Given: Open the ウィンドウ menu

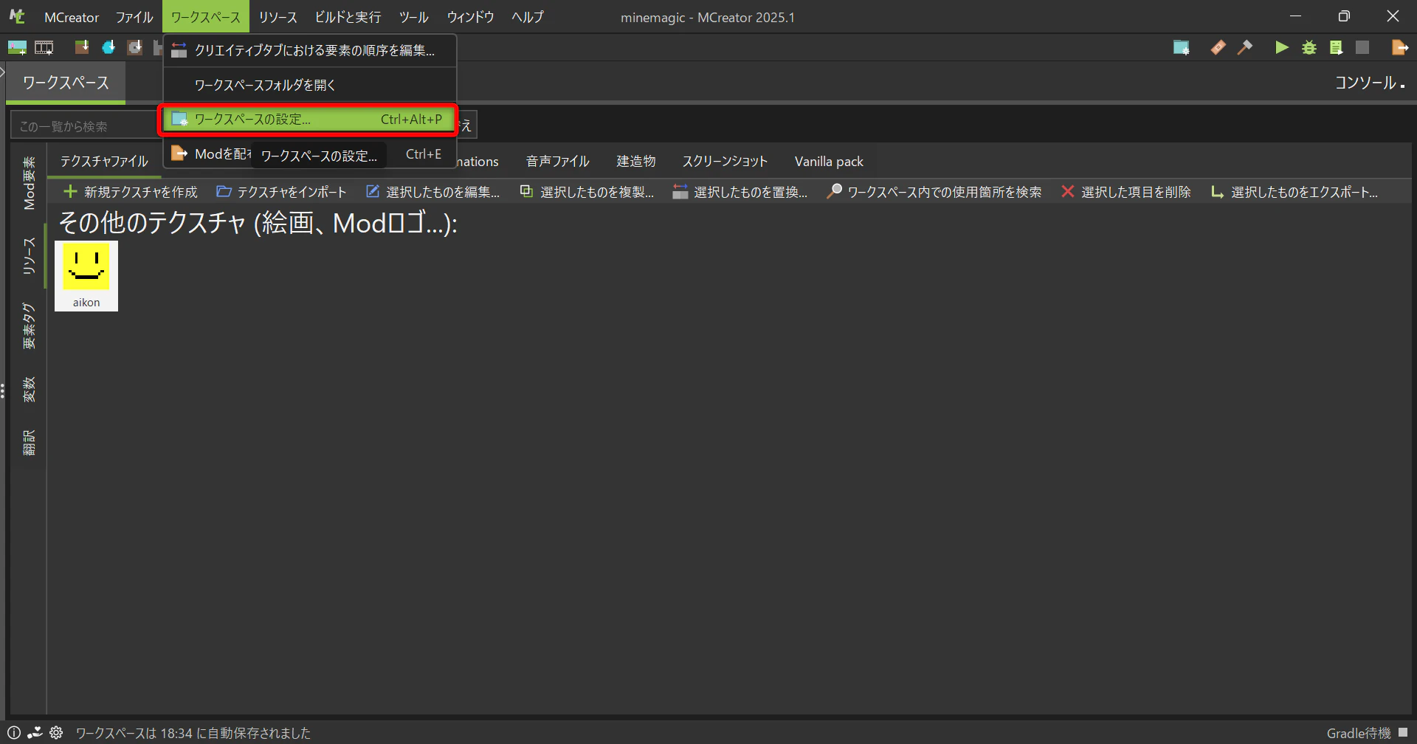Looking at the screenshot, I should click(x=470, y=17).
